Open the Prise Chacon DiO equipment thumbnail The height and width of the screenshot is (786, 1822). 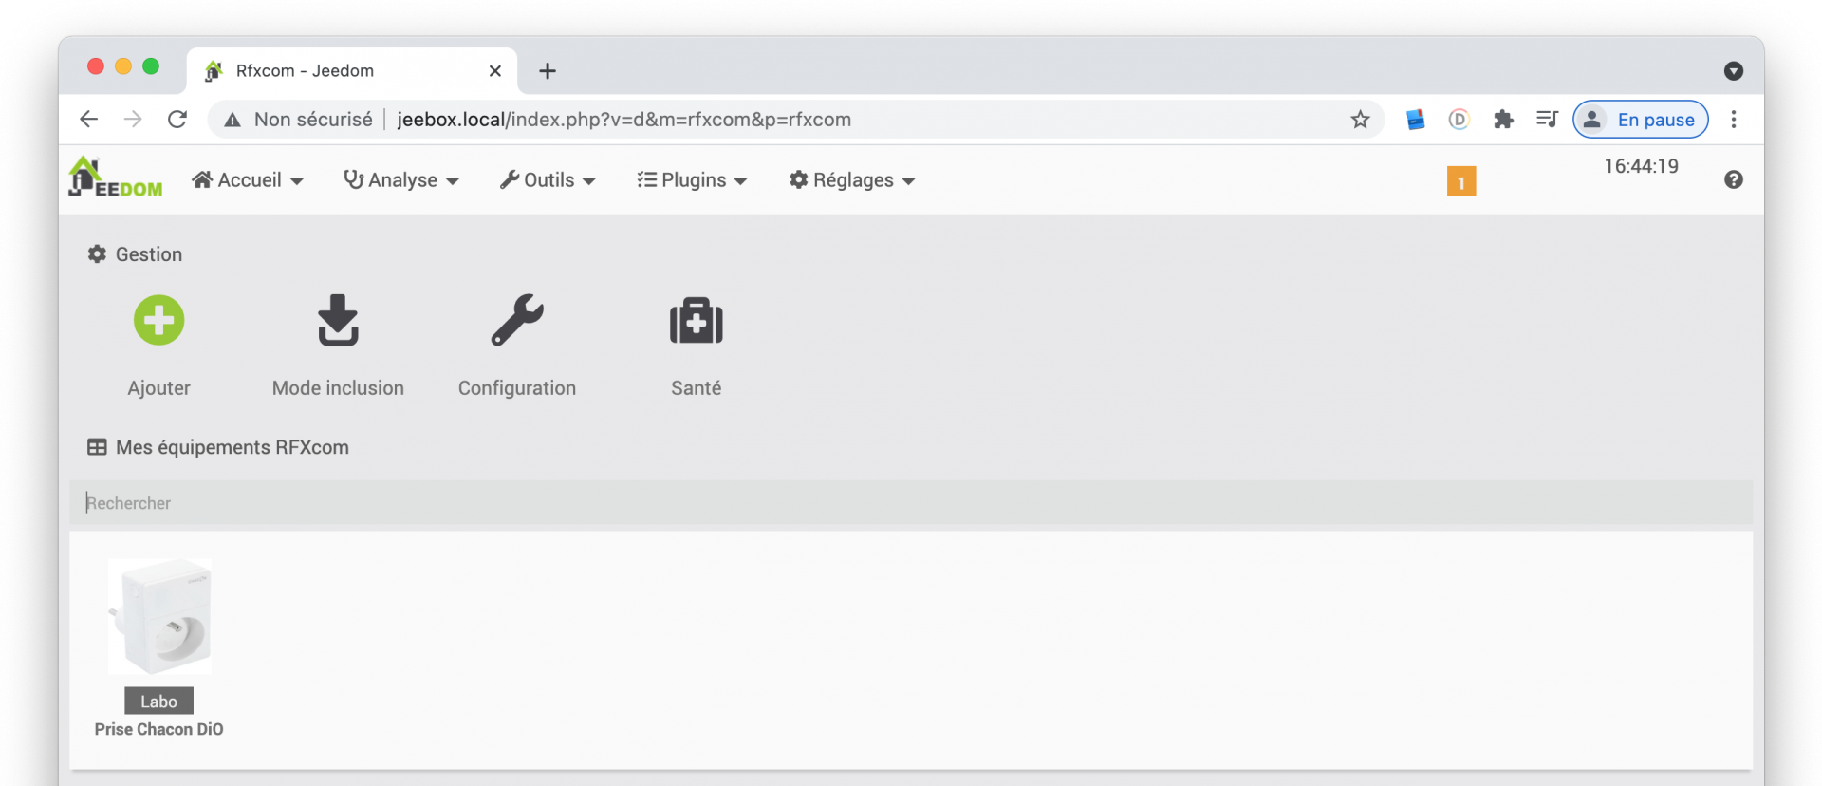159,616
